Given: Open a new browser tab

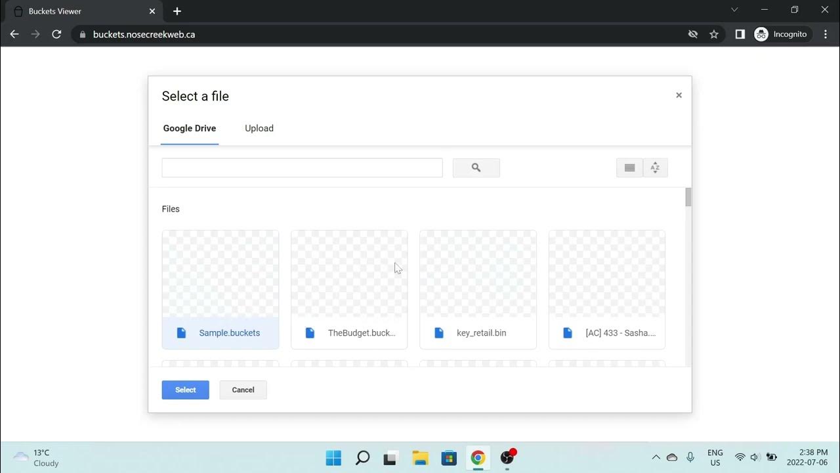Looking at the screenshot, I should [177, 11].
